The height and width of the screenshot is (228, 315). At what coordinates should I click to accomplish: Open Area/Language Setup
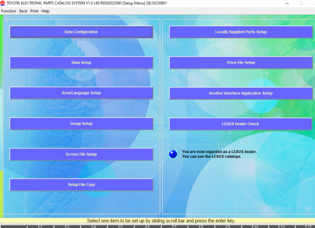coord(81,93)
